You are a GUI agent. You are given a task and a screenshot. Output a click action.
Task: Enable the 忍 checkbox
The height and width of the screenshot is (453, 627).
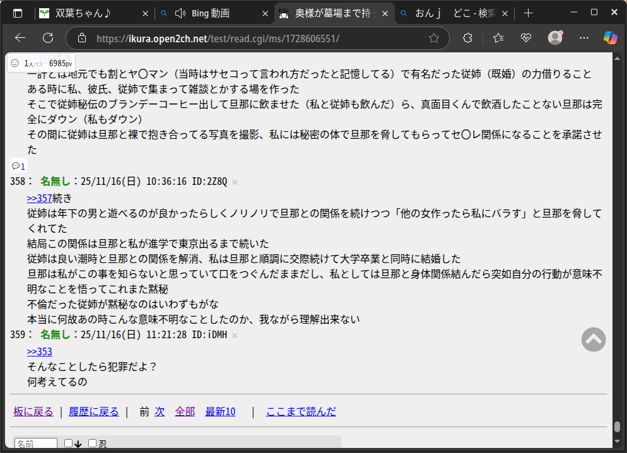tap(93, 444)
